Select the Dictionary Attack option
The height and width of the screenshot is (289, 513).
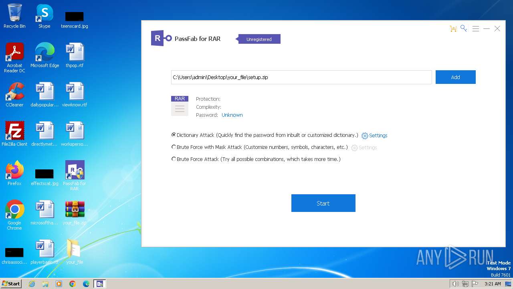point(265,135)
